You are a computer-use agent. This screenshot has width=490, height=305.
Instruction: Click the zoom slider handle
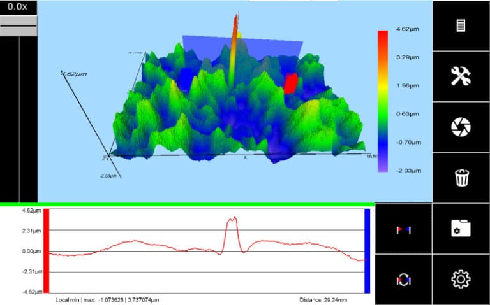coord(19,26)
